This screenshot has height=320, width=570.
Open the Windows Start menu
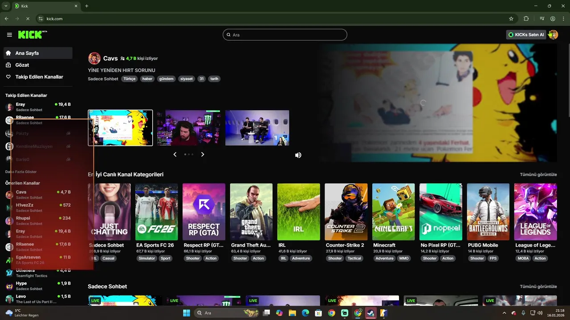(187, 313)
